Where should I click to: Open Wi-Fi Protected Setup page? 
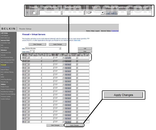pos(7,57)
